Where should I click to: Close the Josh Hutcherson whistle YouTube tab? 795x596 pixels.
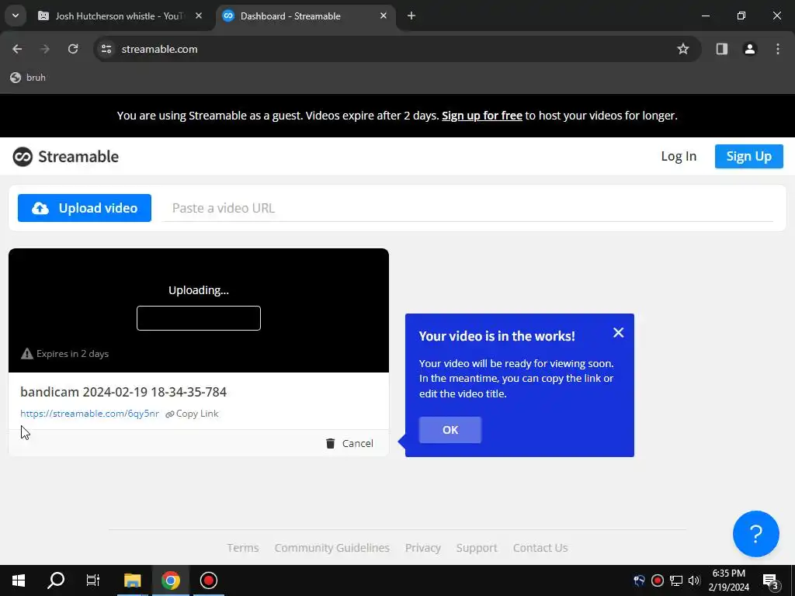[x=199, y=16]
